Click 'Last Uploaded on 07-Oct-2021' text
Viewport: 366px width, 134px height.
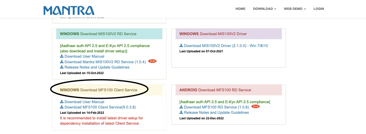point(201,51)
